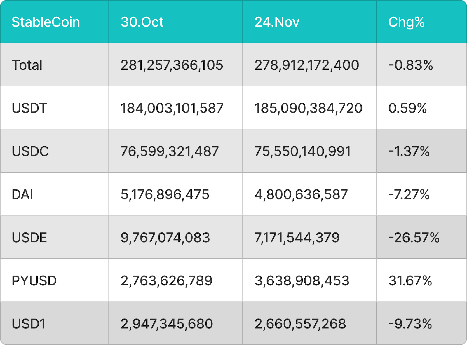The image size is (467, 345).
Task: Select the USDC row label
Action: tap(30, 151)
